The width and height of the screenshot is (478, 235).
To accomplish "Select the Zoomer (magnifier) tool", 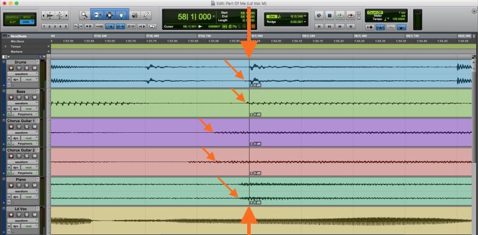I will coord(85,15).
